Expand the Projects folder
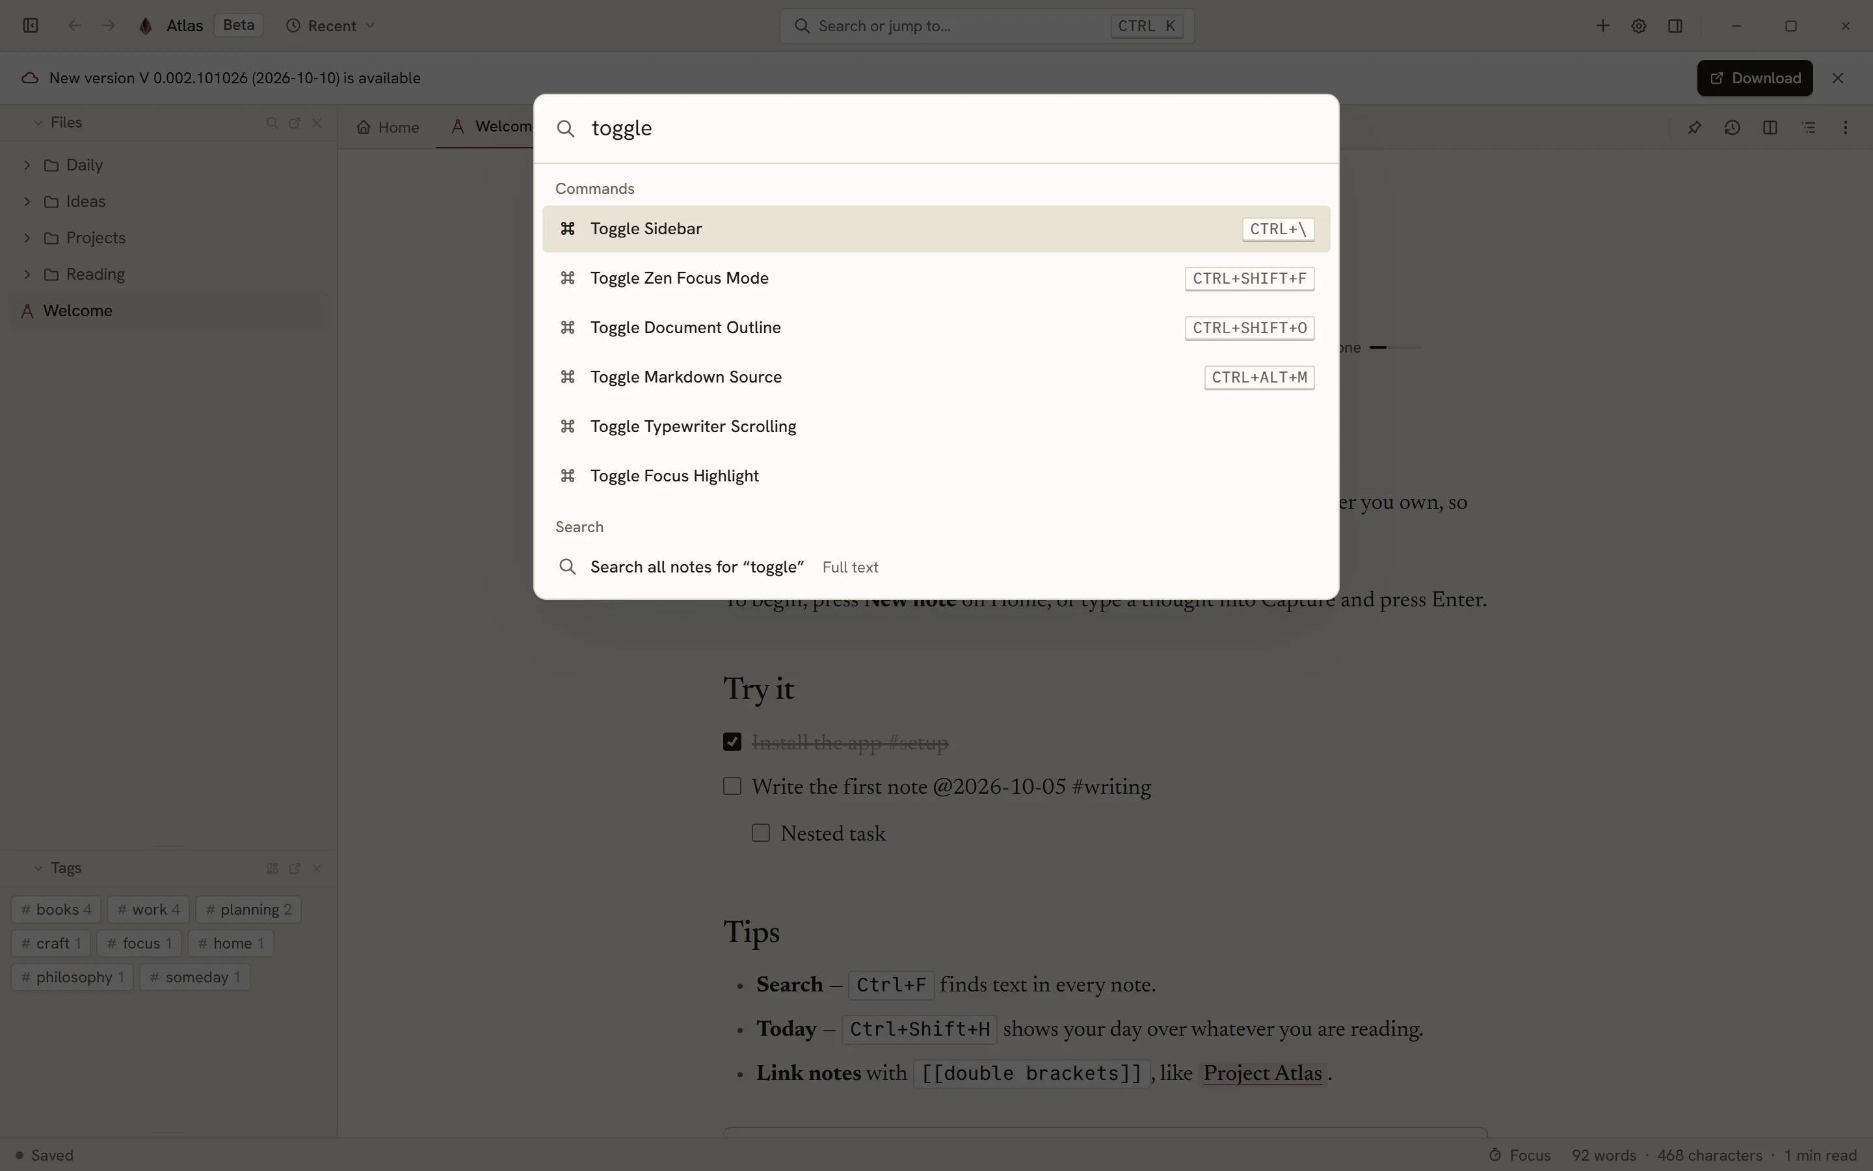 point(27,237)
